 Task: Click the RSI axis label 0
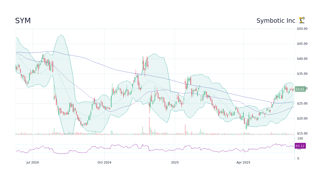click(298, 158)
